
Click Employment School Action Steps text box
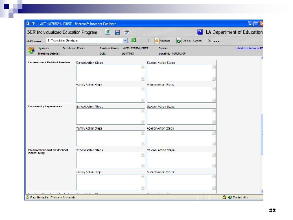[110, 161]
